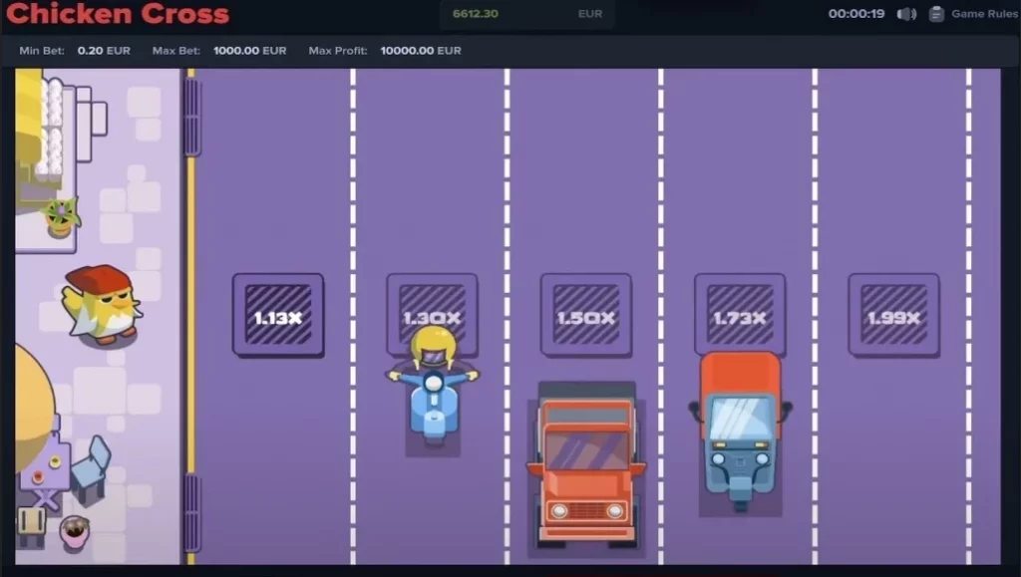Click the 1.73X progress multiplier tile
The height and width of the screenshot is (577, 1021).
tap(741, 314)
